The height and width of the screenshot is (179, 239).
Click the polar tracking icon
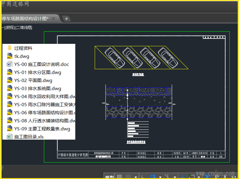[x=153, y=177]
